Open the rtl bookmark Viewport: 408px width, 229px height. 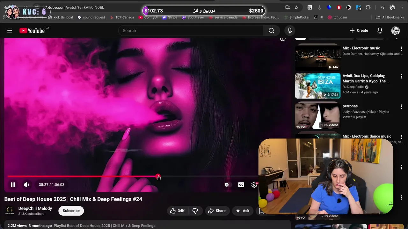[x=318, y=17]
